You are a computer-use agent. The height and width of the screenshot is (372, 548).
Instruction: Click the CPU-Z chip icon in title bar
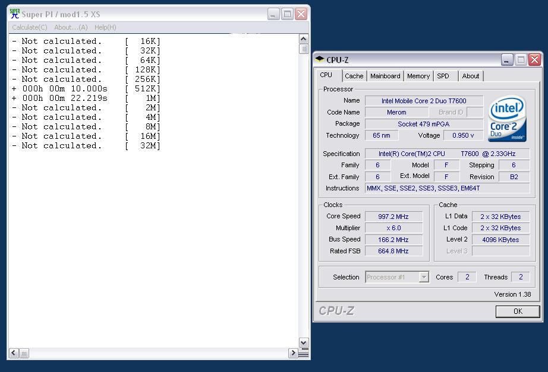(320, 59)
